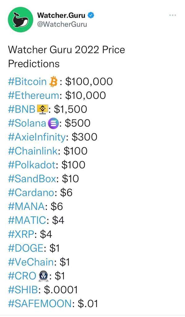The width and height of the screenshot is (185, 317).
Task: Open the #Ethereum hashtag
Action: pos(34,95)
